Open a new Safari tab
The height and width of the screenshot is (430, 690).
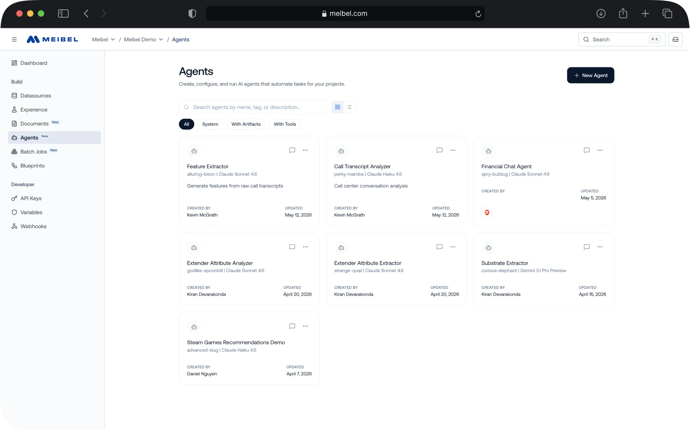(645, 14)
